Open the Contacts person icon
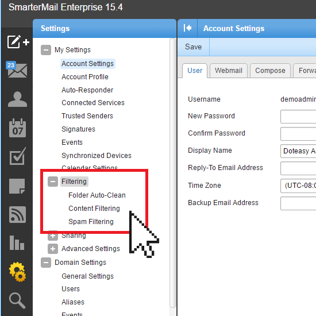 pyautogui.click(x=17, y=99)
